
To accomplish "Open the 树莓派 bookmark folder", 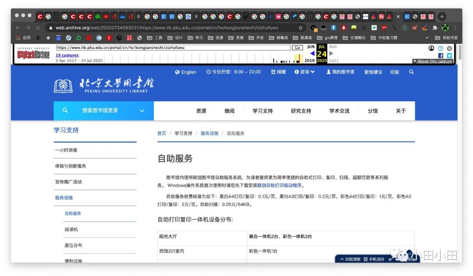I will click(279, 38).
